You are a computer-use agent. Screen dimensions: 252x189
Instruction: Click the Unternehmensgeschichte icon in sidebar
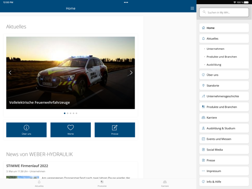[203, 96]
